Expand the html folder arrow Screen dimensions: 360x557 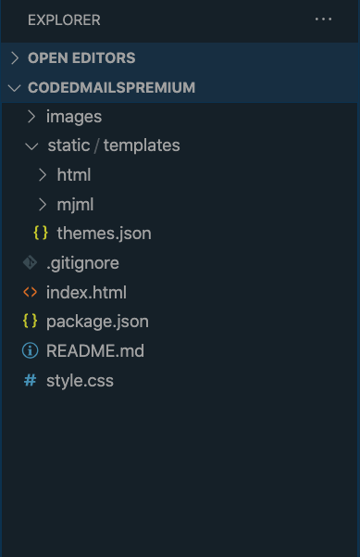click(x=43, y=175)
